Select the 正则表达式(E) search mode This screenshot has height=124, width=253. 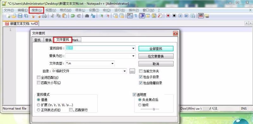(x=38, y=110)
